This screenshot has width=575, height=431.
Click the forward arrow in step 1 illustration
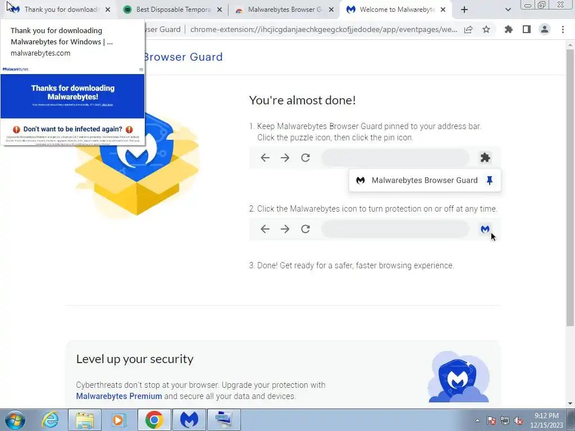tap(285, 158)
